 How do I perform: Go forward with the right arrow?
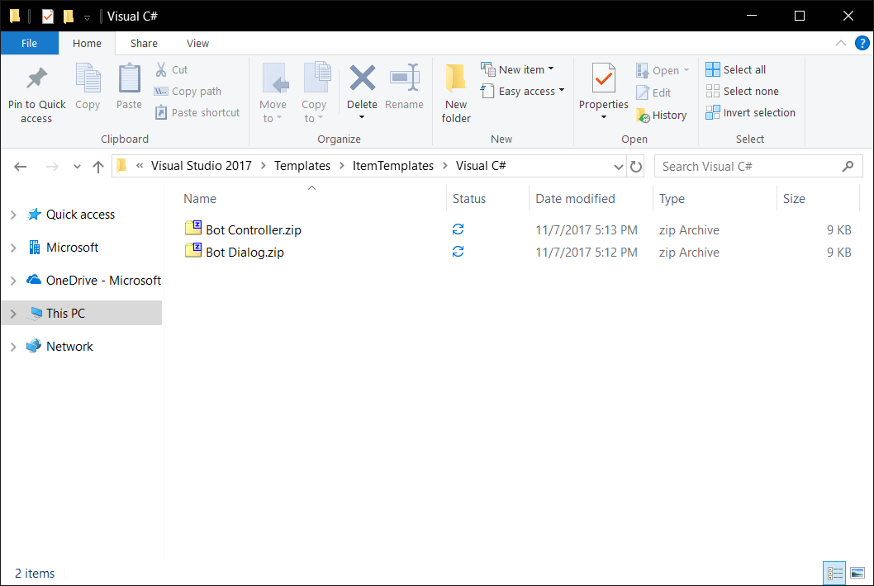click(52, 167)
